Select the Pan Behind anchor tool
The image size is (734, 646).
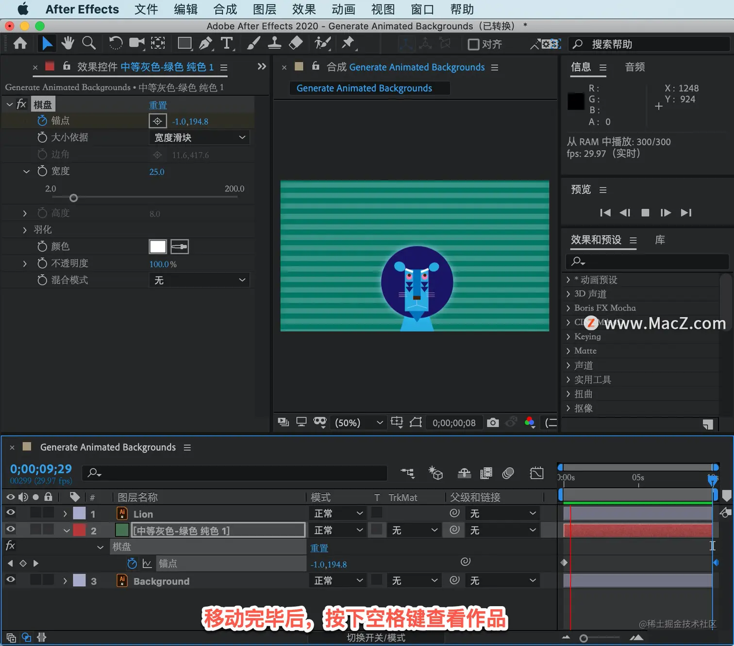(x=158, y=44)
